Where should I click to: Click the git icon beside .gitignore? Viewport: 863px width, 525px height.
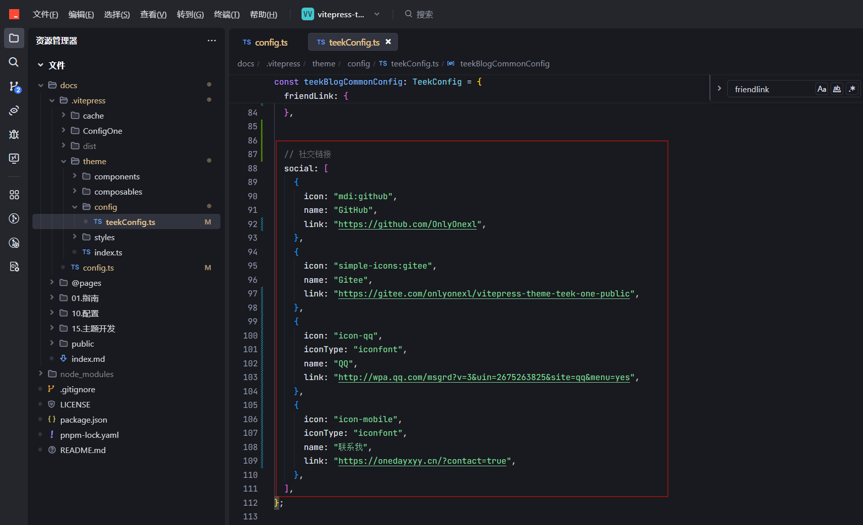click(x=51, y=389)
